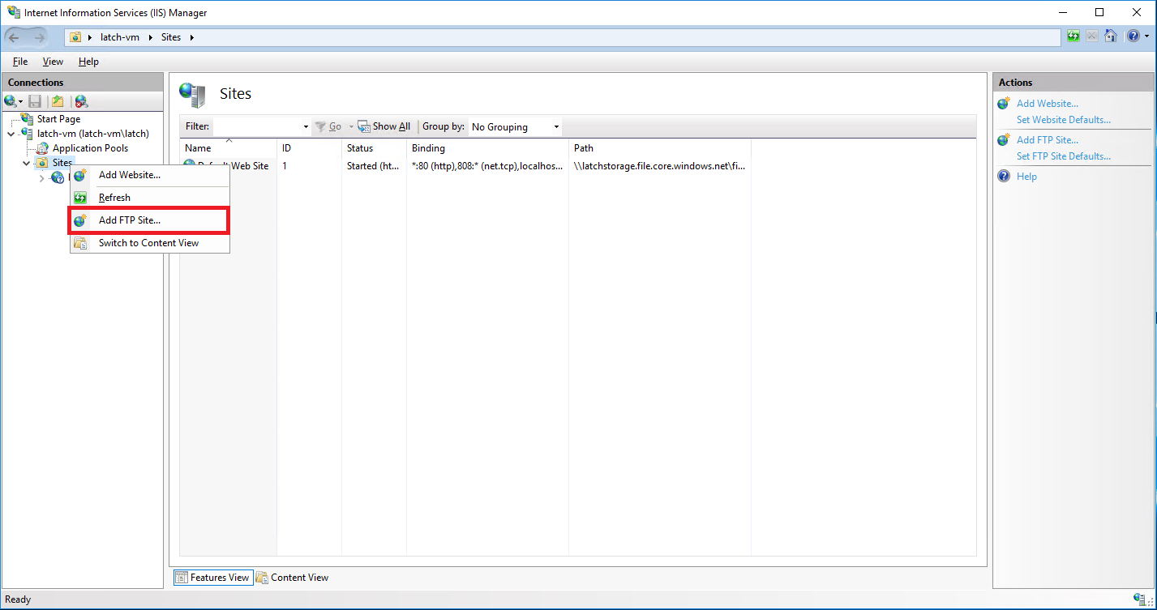Open the File menu
This screenshot has width=1157, height=610.
tap(20, 62)
